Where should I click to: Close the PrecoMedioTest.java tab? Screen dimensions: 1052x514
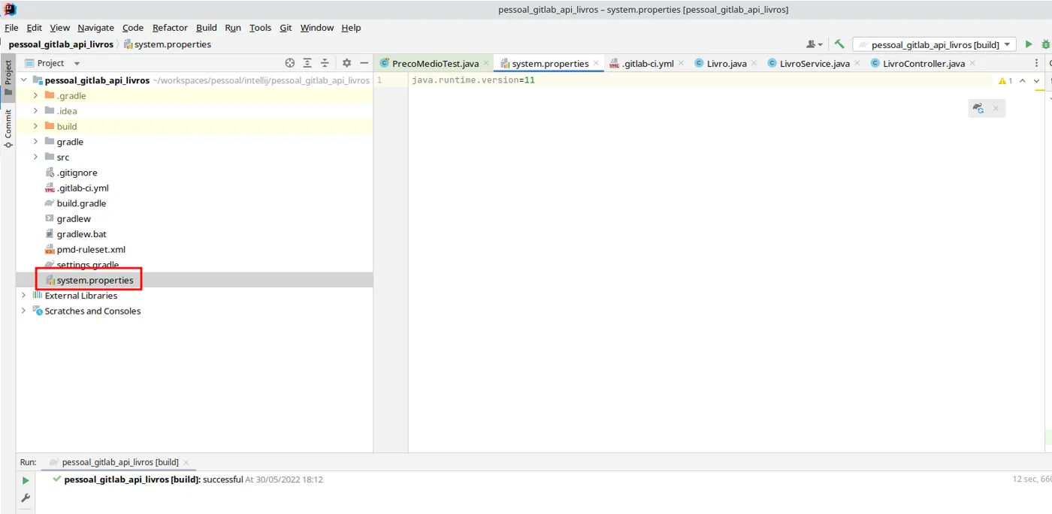486,63
